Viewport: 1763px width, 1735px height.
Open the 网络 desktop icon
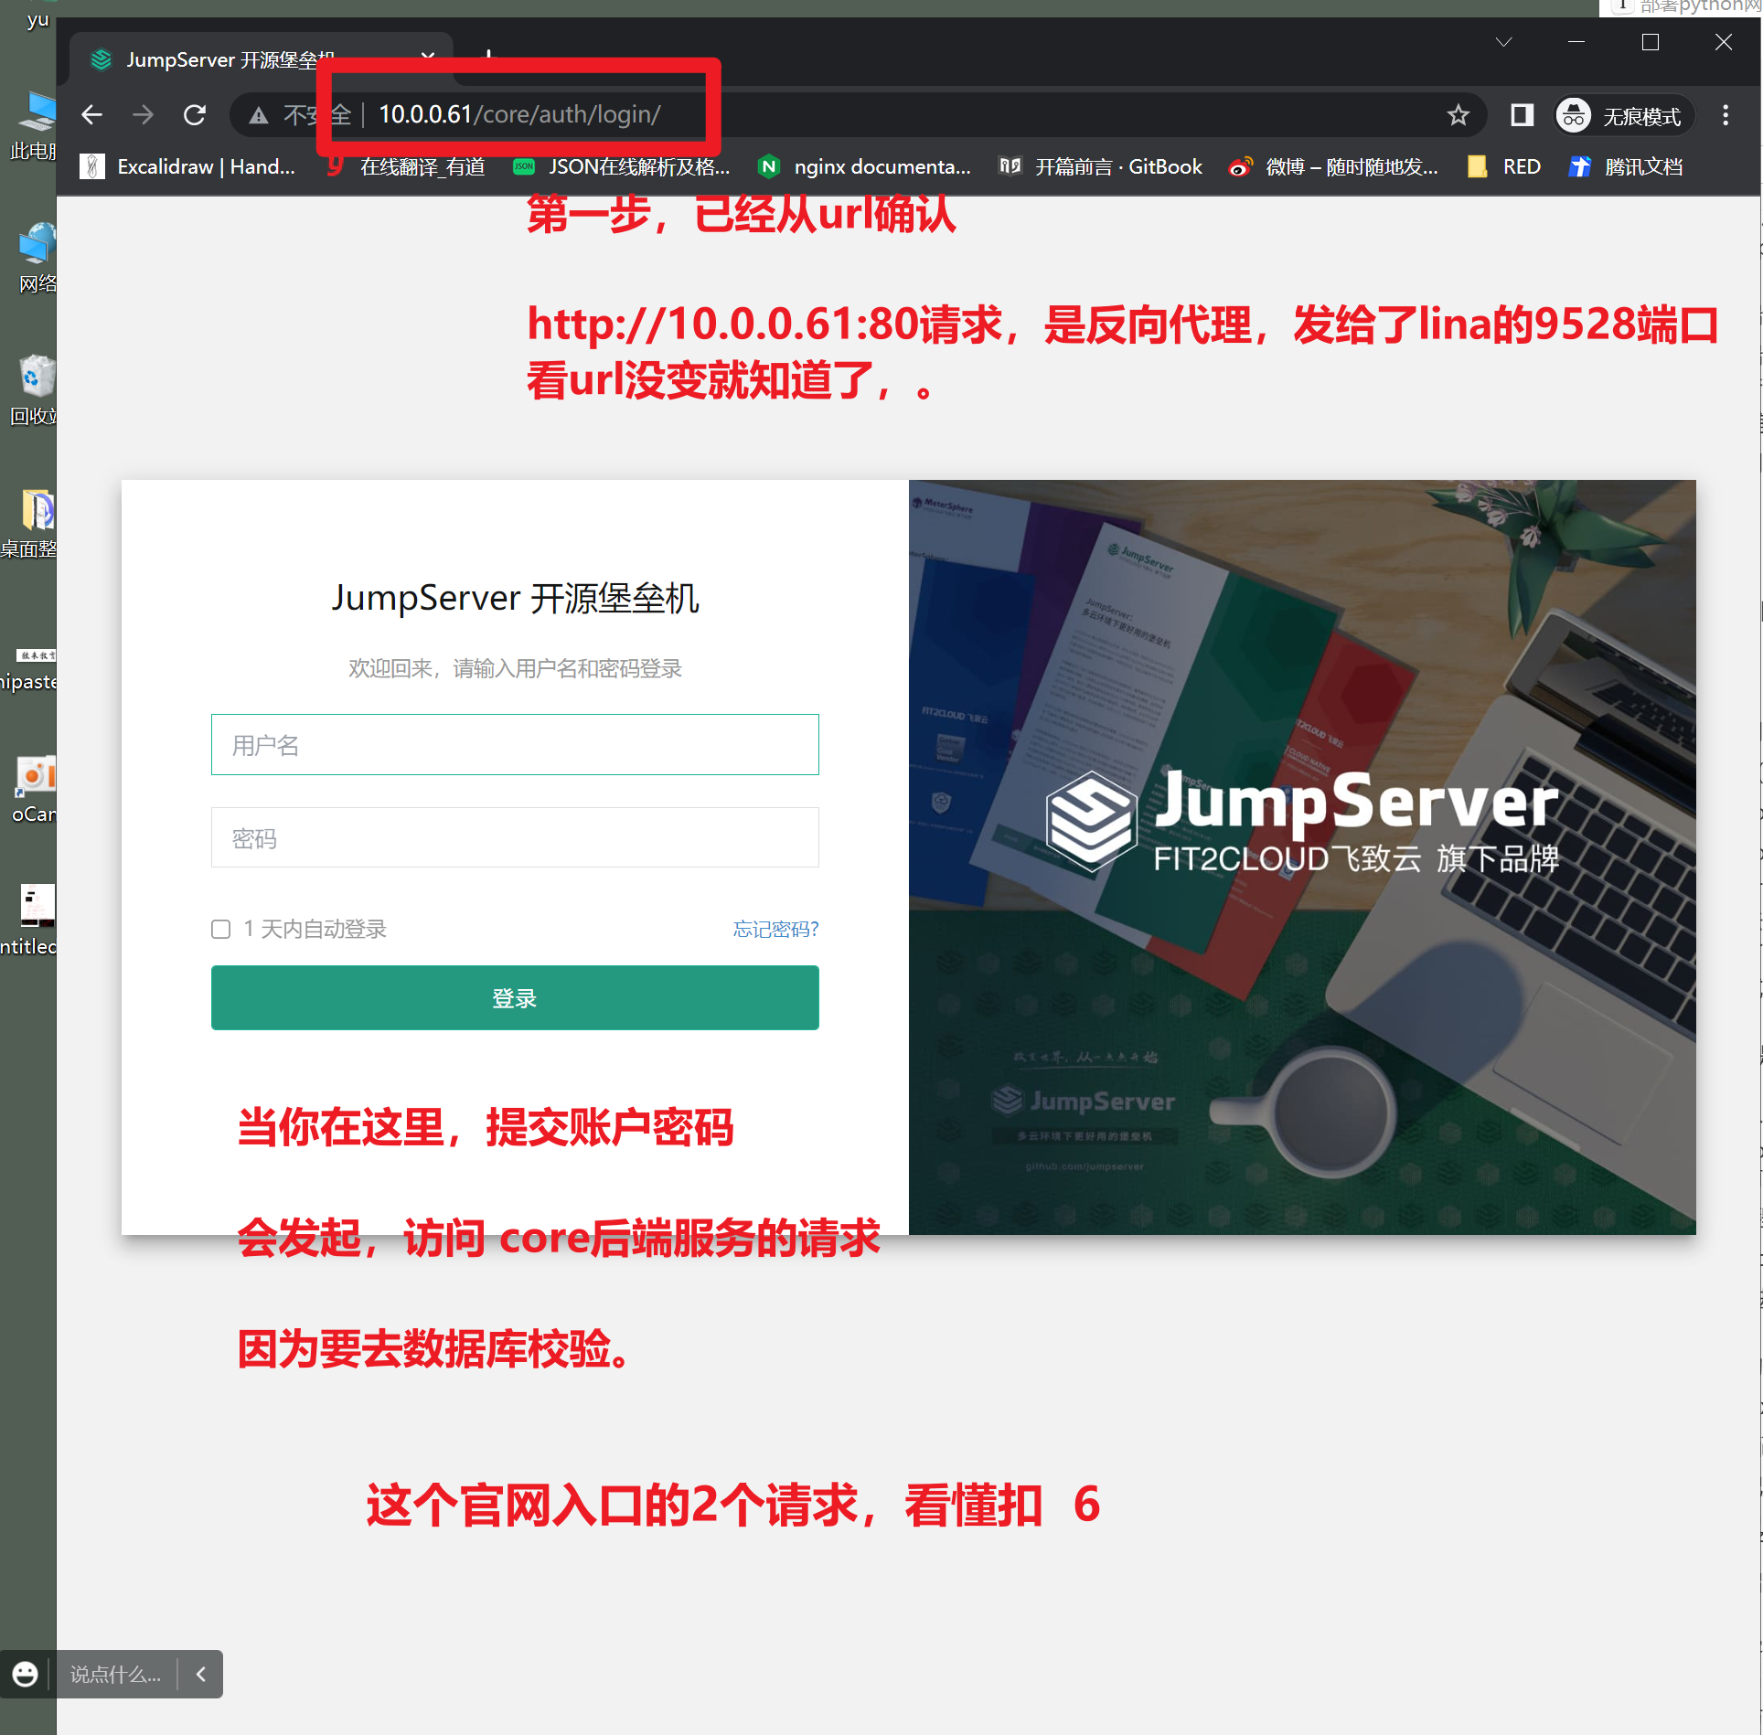pos(37,258)
